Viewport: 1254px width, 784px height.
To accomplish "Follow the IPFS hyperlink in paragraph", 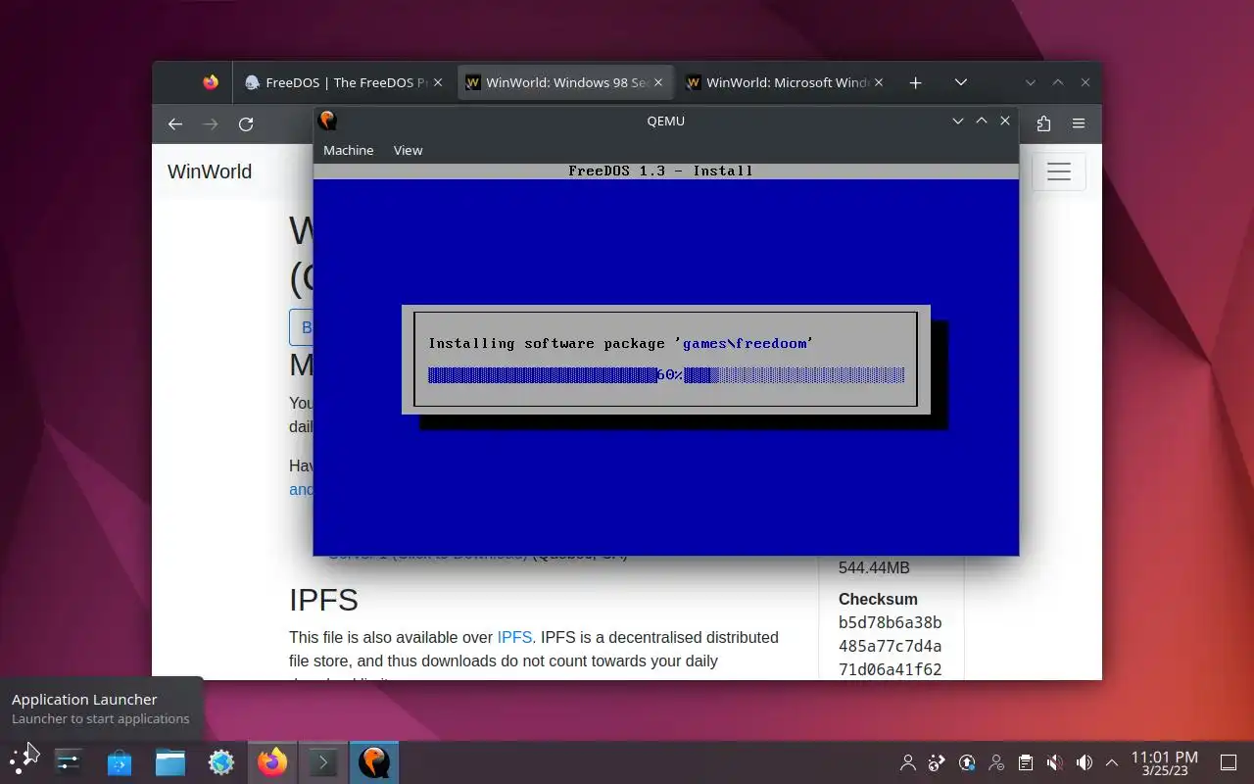I will click(514, 637).
